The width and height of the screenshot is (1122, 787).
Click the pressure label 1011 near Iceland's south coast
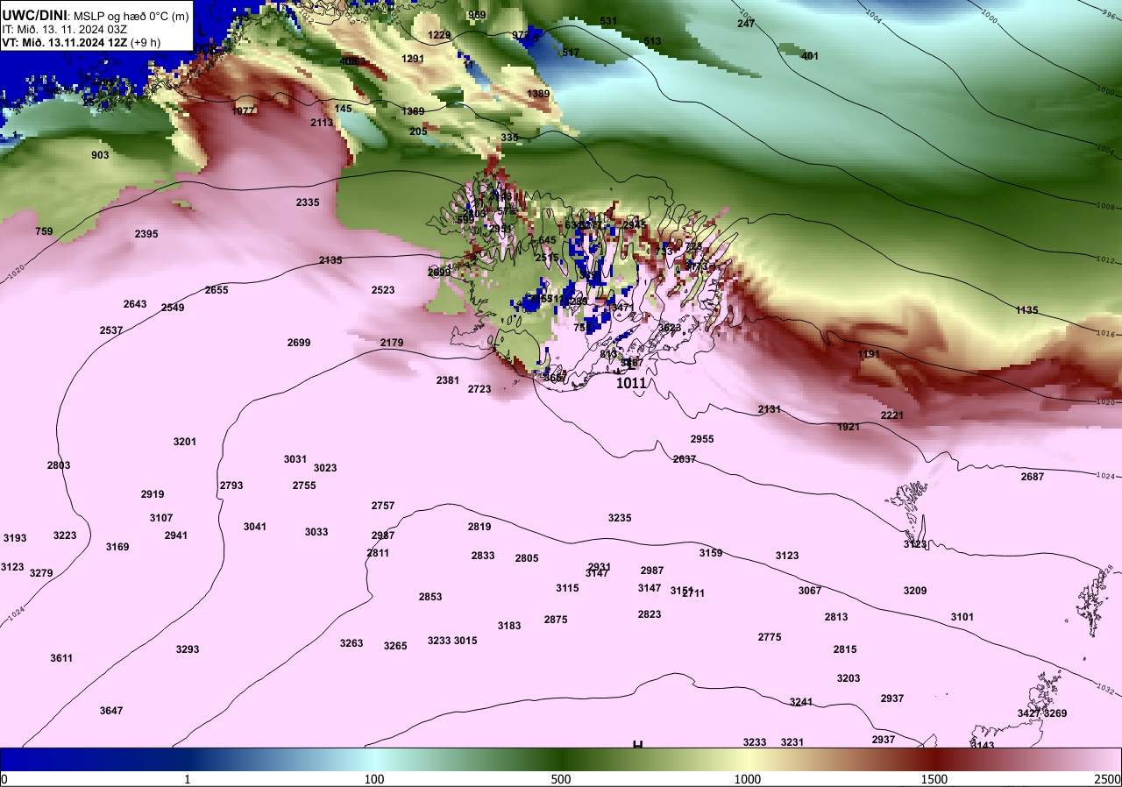pos(631,383)
